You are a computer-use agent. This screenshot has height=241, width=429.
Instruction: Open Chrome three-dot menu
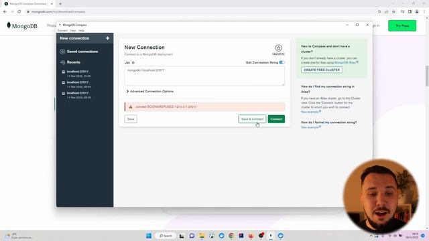tap(424, 12)
